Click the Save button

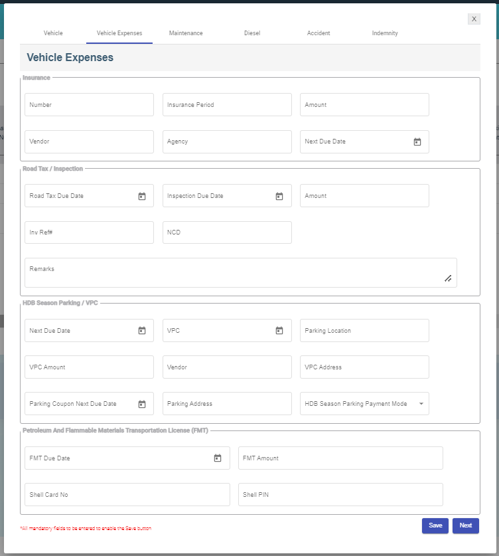point(435,525)
